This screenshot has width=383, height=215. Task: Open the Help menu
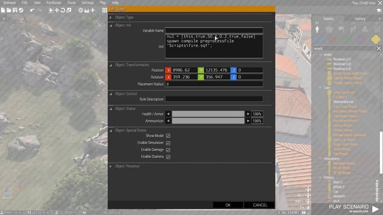(x=115, y=2)
